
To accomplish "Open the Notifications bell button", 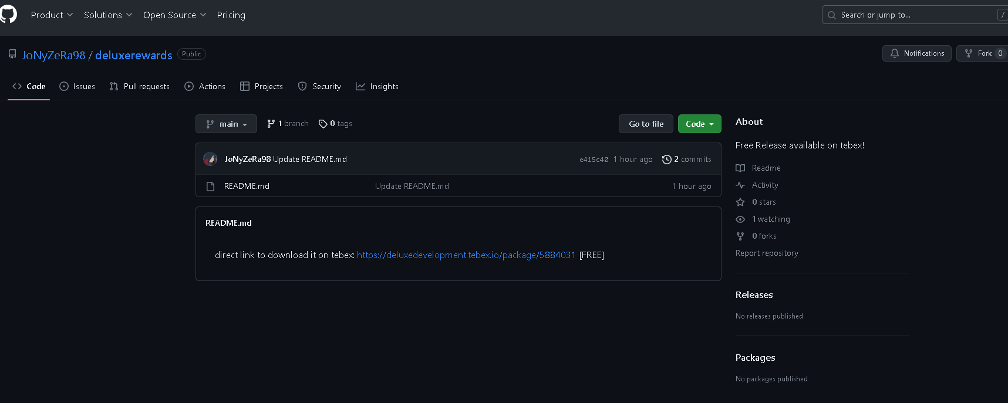I will point(916,53).
